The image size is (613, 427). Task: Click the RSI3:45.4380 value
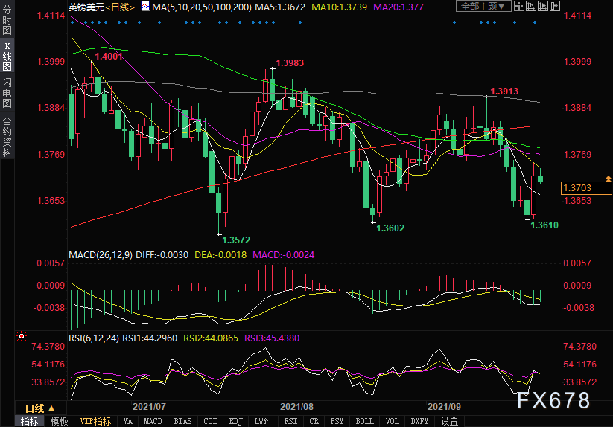point(272,338)
